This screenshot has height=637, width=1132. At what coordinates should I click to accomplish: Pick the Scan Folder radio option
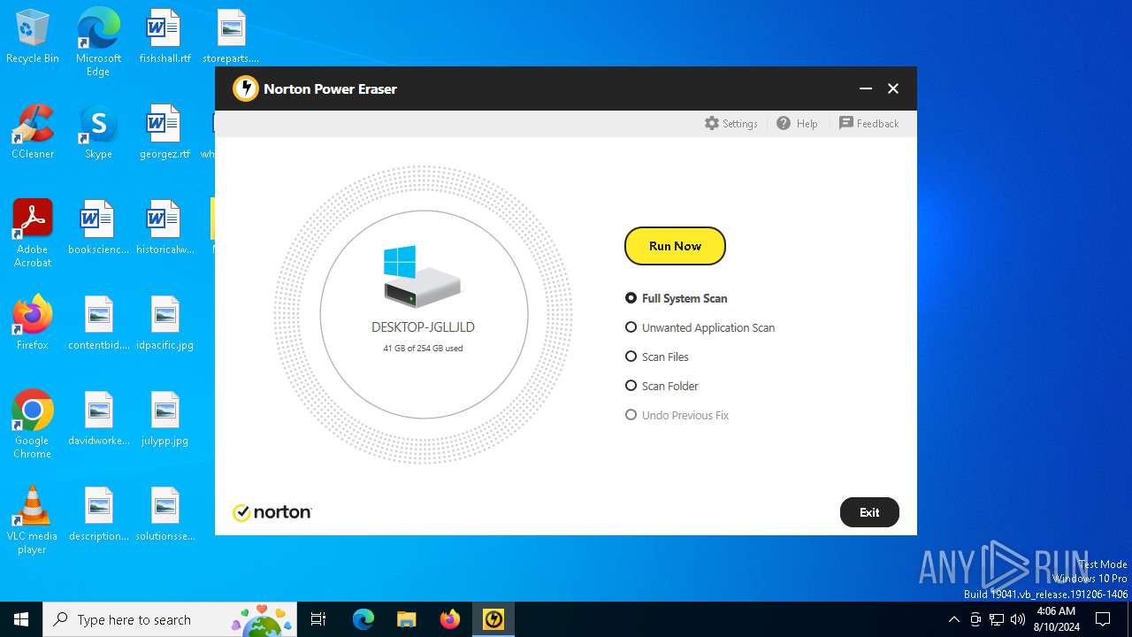(x=662, y=386)
